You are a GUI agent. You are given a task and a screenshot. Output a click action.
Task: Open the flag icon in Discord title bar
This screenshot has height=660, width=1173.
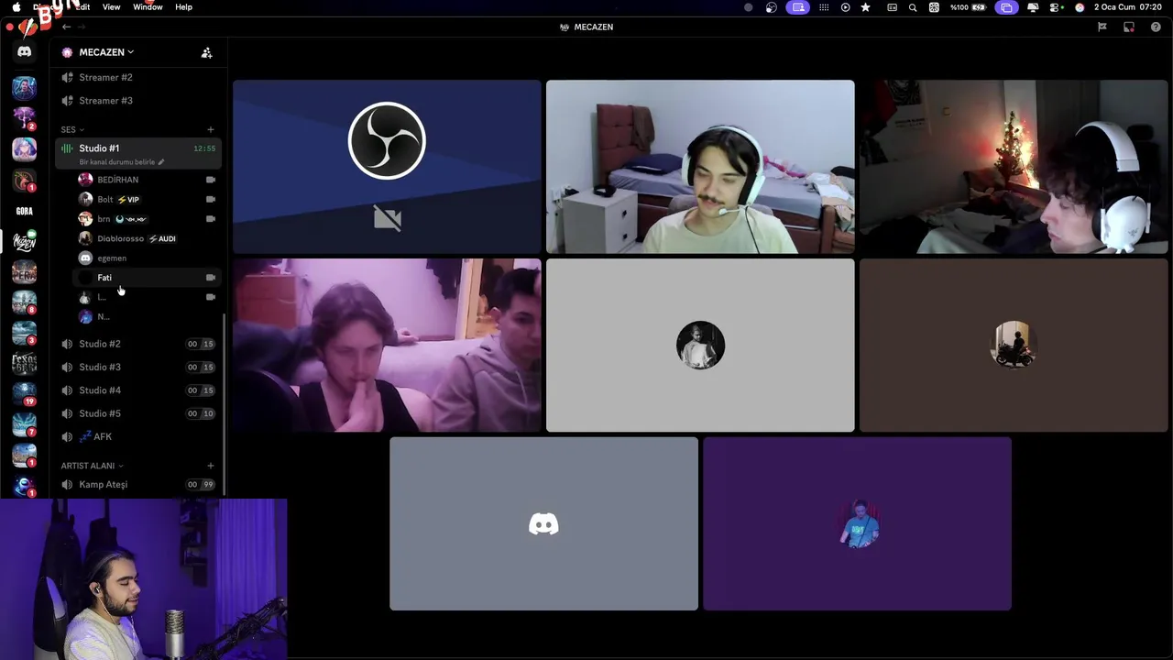[x=1102, y=27]
